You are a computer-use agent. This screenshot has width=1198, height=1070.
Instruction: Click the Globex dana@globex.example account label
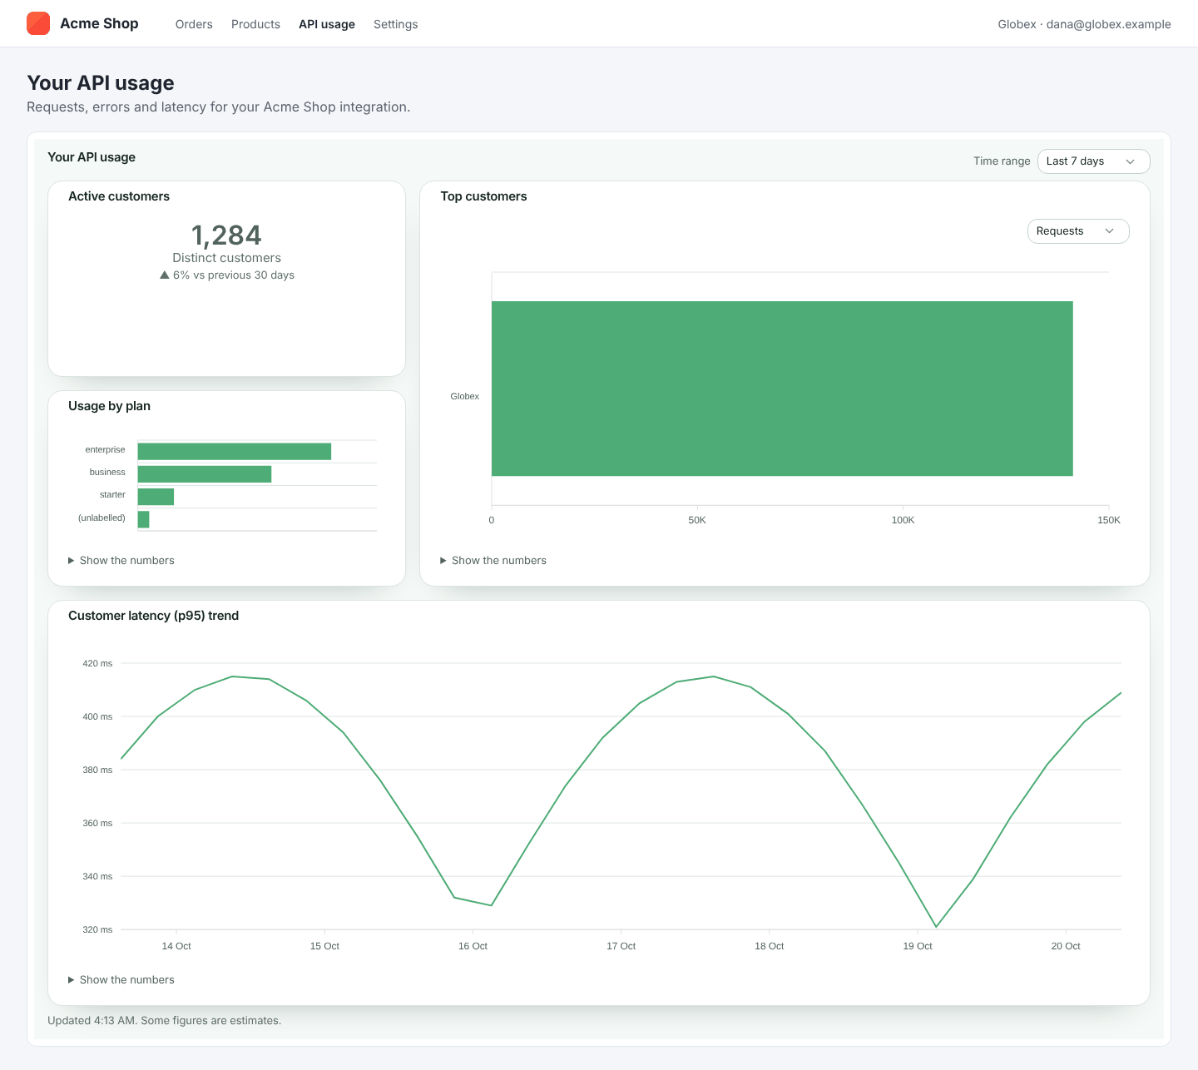point(1084,24)
